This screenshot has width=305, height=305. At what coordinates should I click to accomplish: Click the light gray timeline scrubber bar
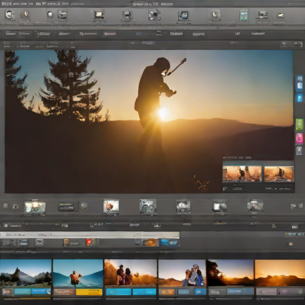click(89, 235)
